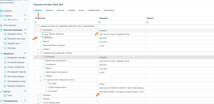Click the red status circle of AdapterUnit-Bank_SQL
The image size is (214, 104).
[39, 26]
